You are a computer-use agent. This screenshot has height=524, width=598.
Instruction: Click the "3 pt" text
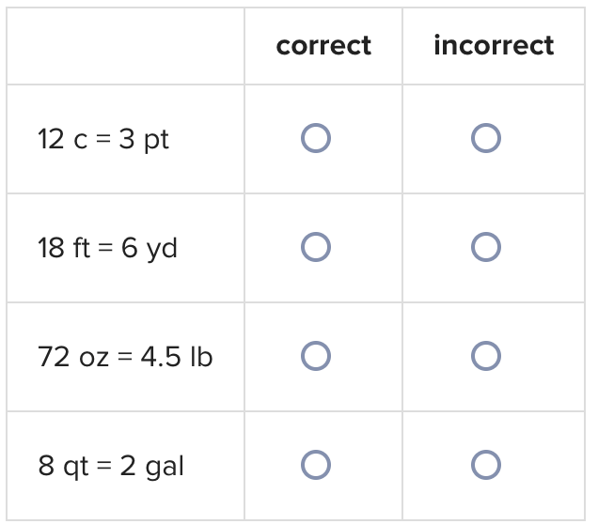tap(144, 141)
